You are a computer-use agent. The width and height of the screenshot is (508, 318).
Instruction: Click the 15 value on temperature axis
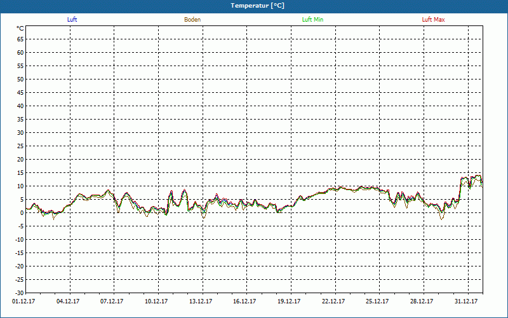[20, 172]
